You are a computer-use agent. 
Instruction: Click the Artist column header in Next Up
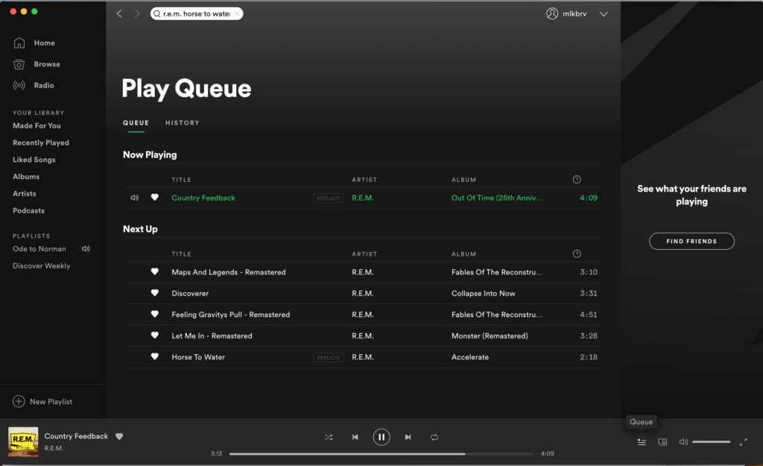coord(364,254)
